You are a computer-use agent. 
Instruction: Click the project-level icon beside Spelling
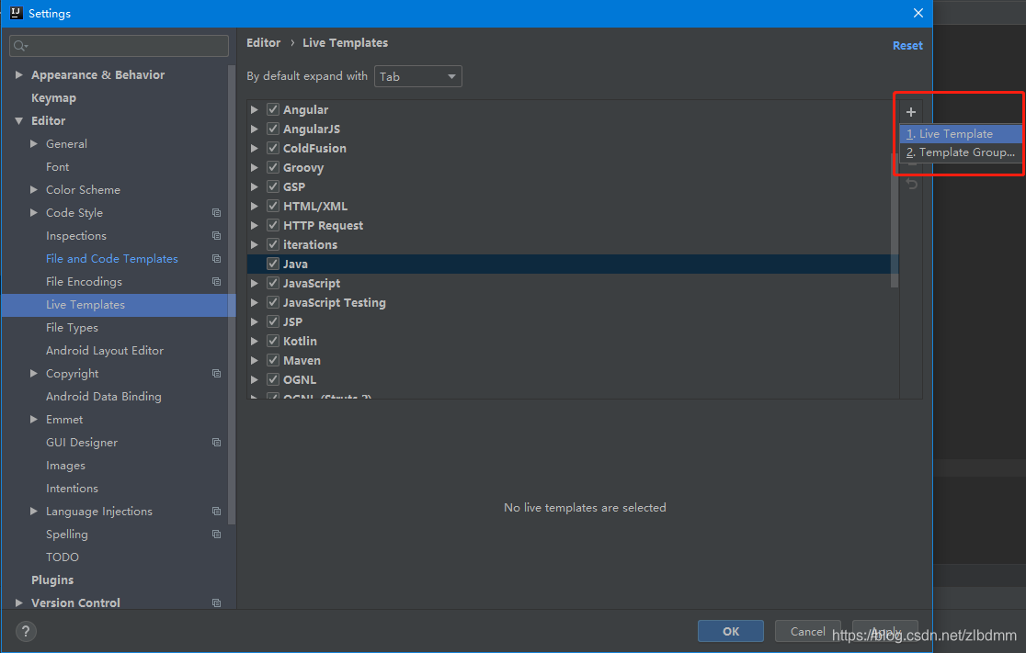pos(217,534)
